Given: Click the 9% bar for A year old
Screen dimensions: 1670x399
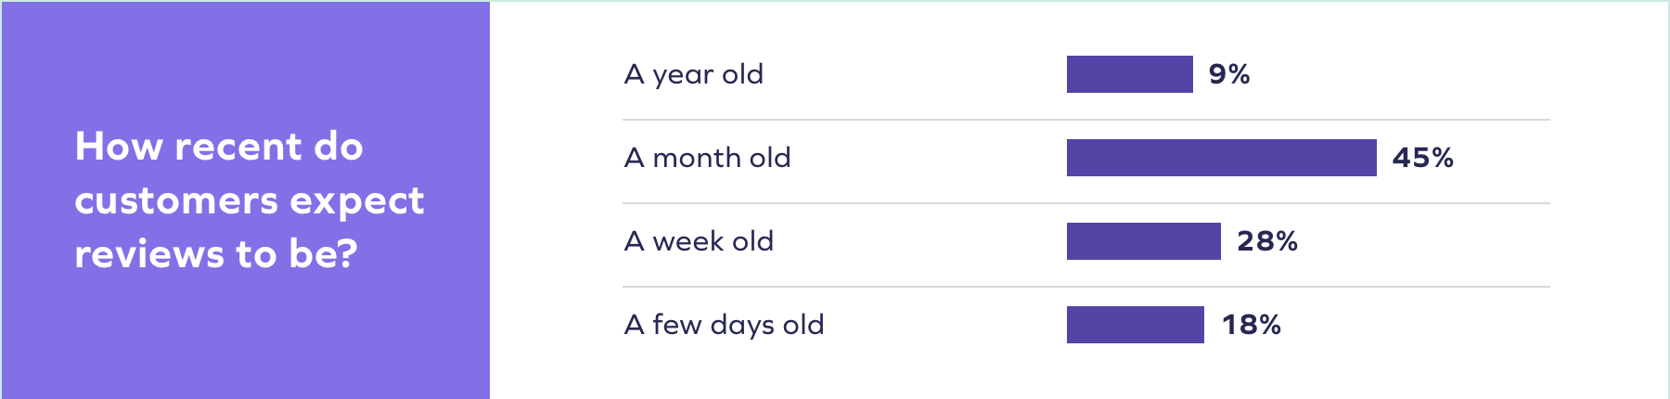Looking at the screenshot, I should (x=1129, y=74).
